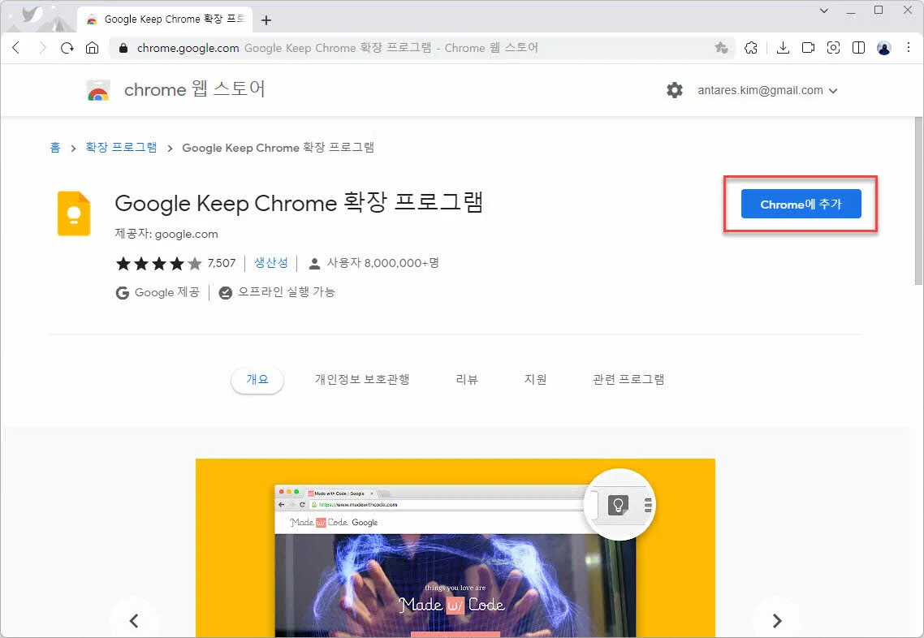
Task: Open the 지원 tab
Action: 536,379
